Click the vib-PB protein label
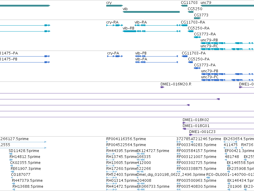Screen dimensions: 254x191 coord(141,53)
